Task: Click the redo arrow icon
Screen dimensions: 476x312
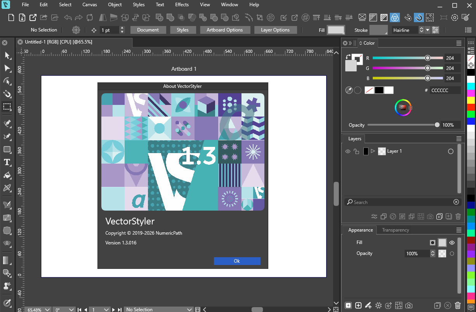Action: (x=79, y=17)
